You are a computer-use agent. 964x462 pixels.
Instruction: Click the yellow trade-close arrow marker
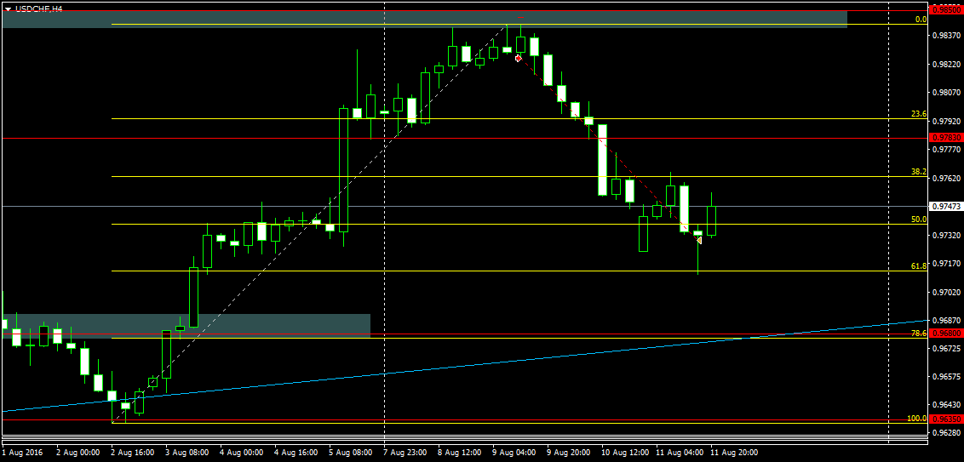[699, 240]
